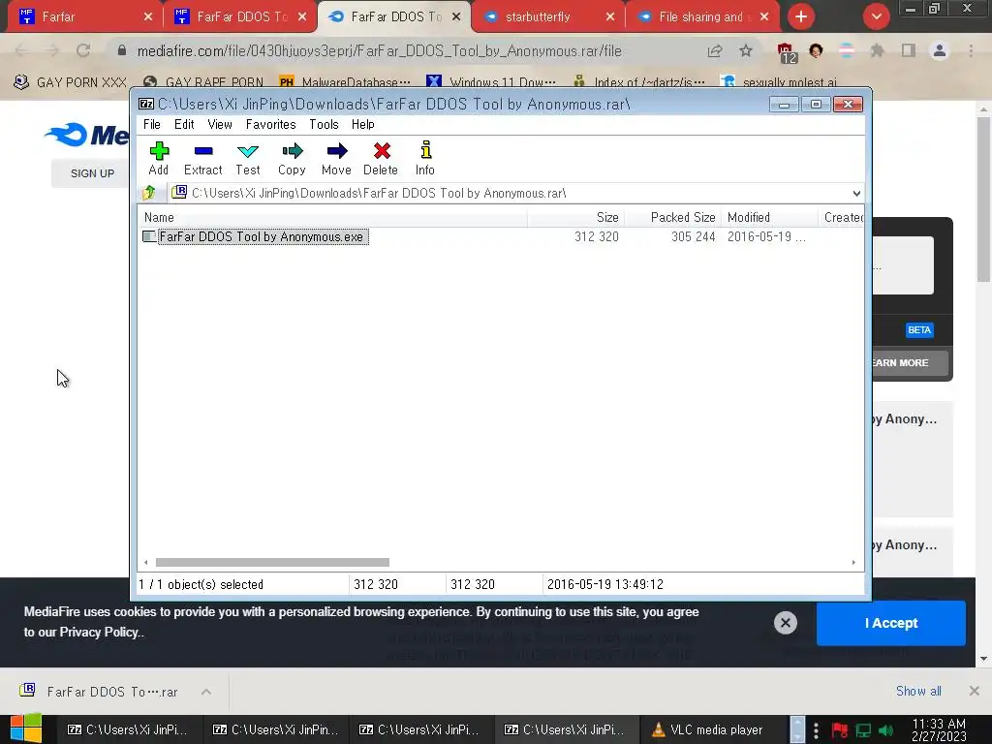This screenshot has width=992, height=744.
Task: Sort by the Packed Size column header
Action: (672, 218)
